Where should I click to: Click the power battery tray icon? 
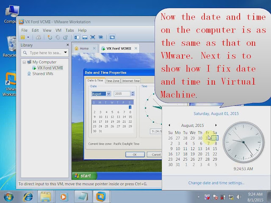click(x=223, y=197)
